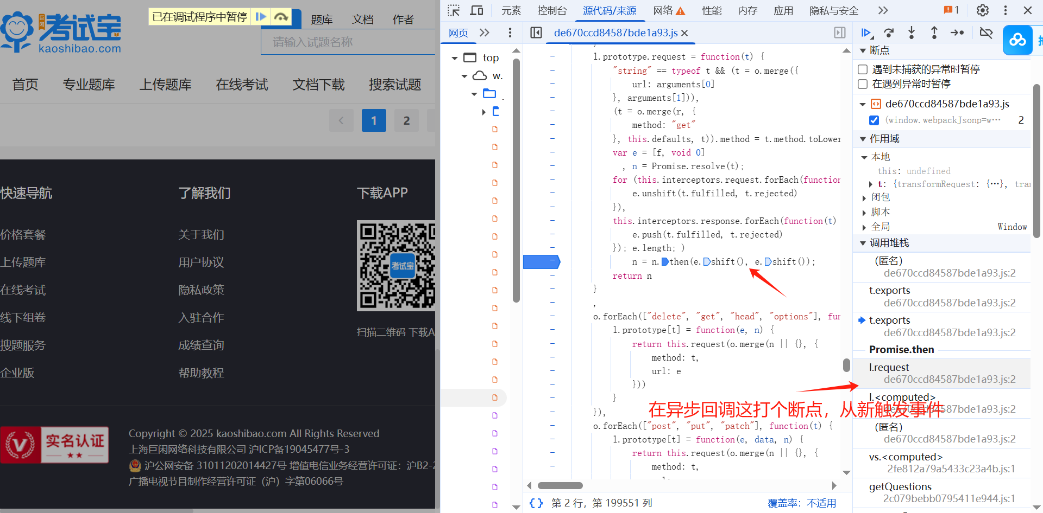Collapse the Breakpoints section
The width and height of the screenshot is (1043, 513).
pos(863,50)
